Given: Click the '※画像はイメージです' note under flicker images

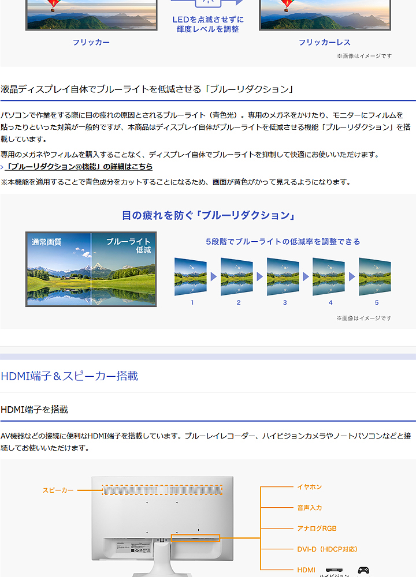Looking at the screenshot, I should [363, 56].
